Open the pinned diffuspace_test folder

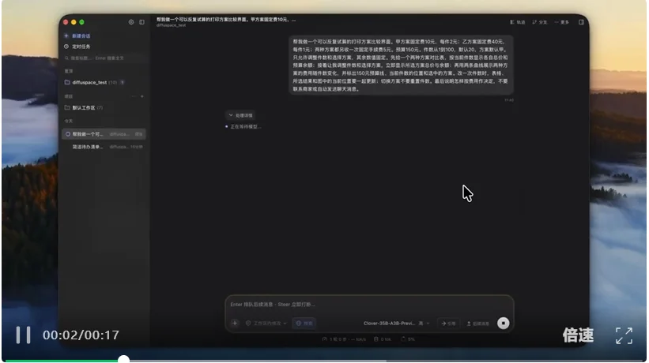[95, 83]
